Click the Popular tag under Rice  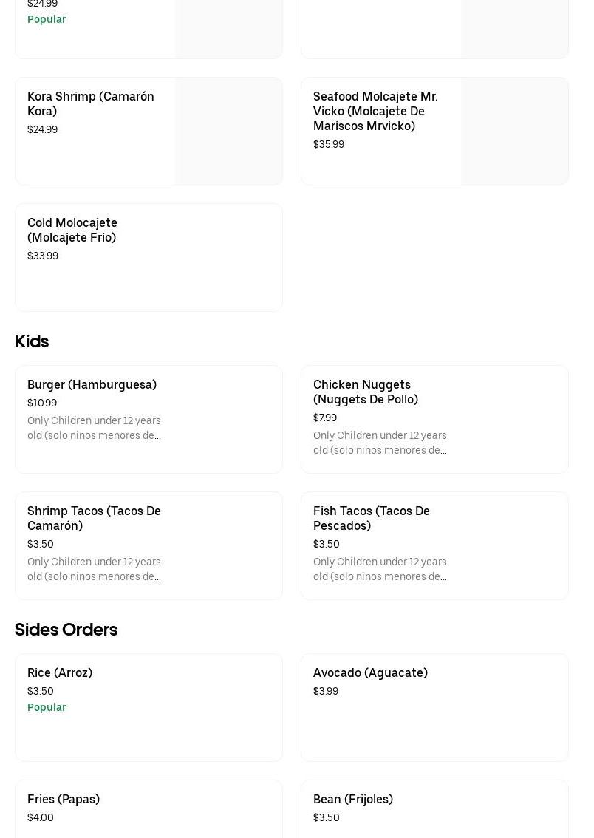[47, 707]
